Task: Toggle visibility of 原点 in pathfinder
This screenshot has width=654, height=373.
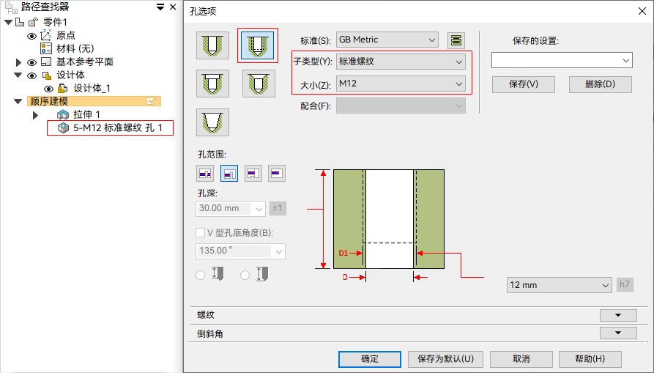Action: [31, 36]
